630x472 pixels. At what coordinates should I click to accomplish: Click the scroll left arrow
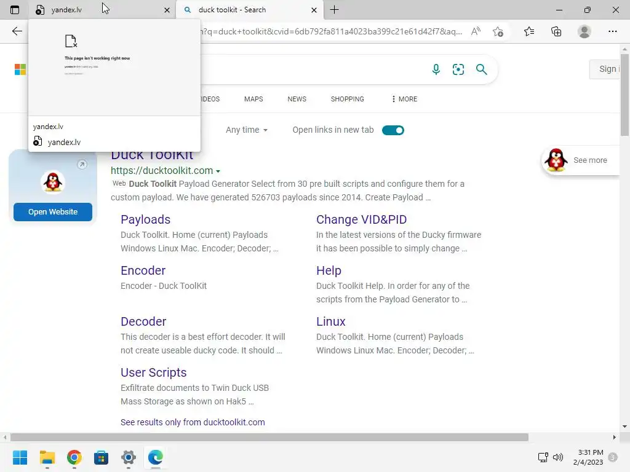click(x=5, y=437)
